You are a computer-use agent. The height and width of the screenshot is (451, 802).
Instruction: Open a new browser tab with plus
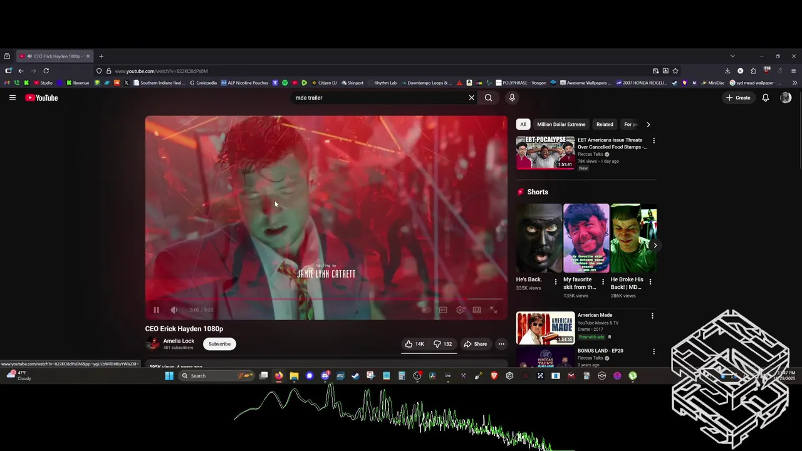(x=101, y=56)
